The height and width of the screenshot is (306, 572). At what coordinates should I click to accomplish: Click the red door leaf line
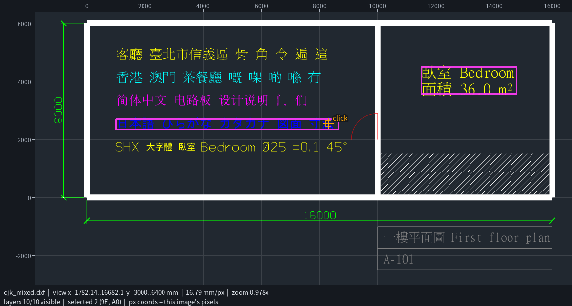coord(378,126)
